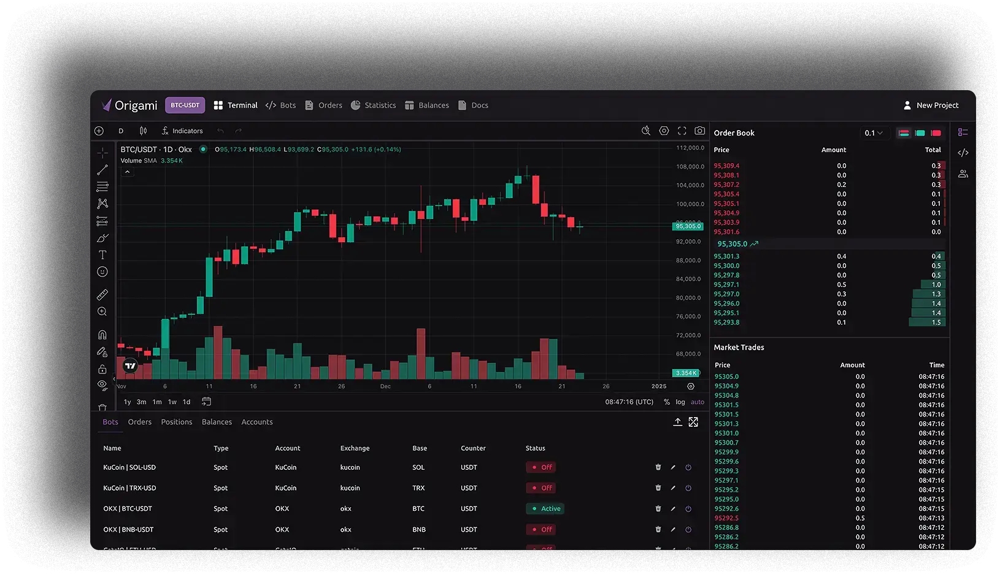Click the TradingView logo on chart

coord(130,366)
